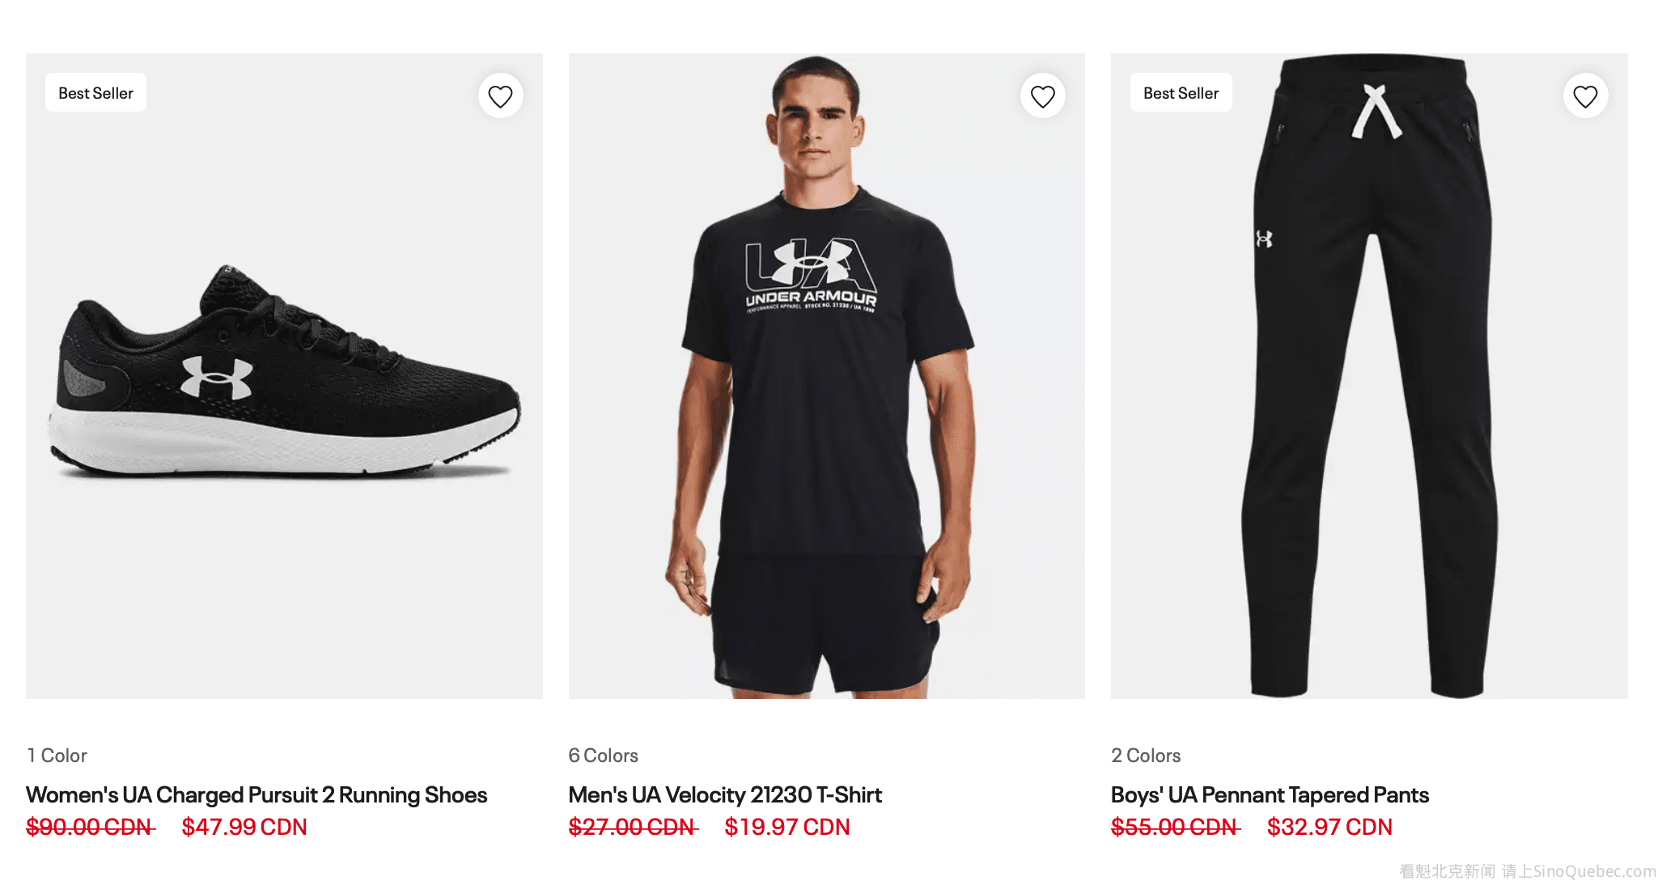The image size is (1662, 885).
Task: Click the $19.97 CDN sale price
Action: coord(786,827)
